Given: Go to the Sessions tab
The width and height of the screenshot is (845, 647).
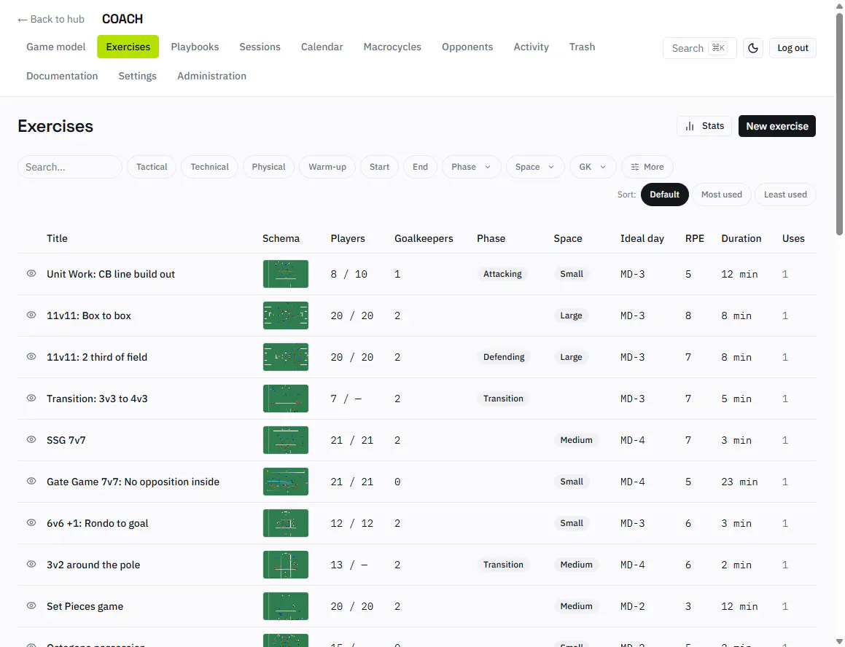Looking at the screenshot, I should pos(260,47).
